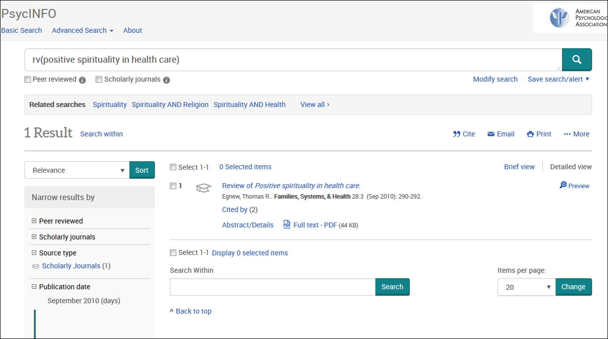This screenshot has height=339, width=608.
Task: Open the About page
Action: (x=133, y=30)
